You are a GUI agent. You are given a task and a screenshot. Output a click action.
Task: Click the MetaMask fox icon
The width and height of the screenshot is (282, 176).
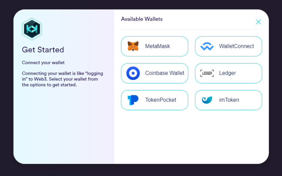[133, 46]
